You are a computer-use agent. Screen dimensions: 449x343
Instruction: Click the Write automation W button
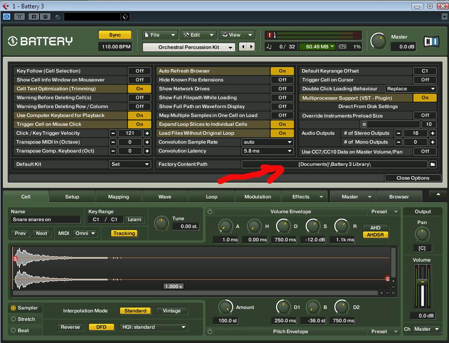coord(45,17)
